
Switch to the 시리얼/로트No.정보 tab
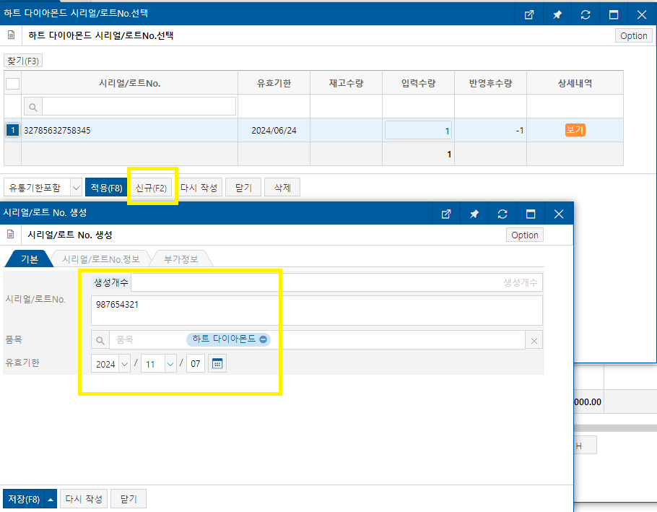pos(100,259)
